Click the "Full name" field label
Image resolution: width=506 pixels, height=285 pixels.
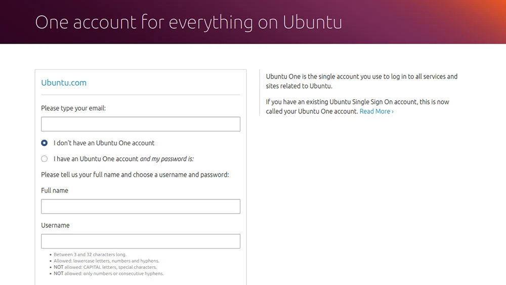(x=55, y=190)
